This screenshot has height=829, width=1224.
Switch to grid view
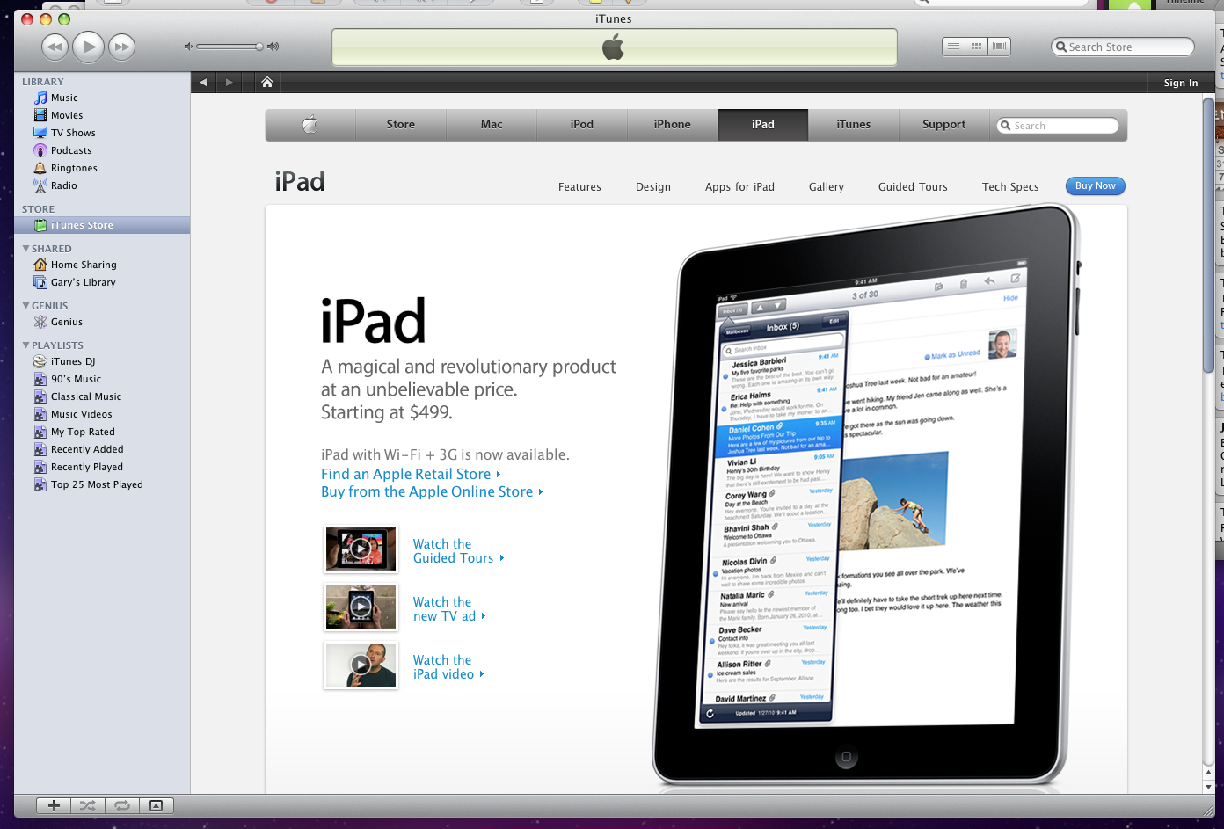[976, 47]
